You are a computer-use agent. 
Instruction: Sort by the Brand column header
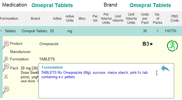[x=36, y=19]
